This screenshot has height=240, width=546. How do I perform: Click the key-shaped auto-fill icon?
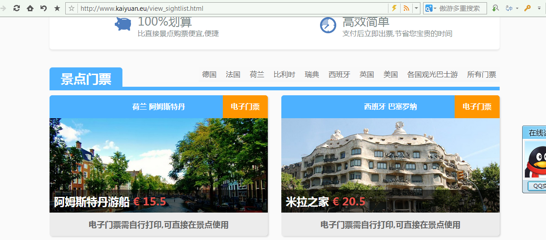(528, 8)
